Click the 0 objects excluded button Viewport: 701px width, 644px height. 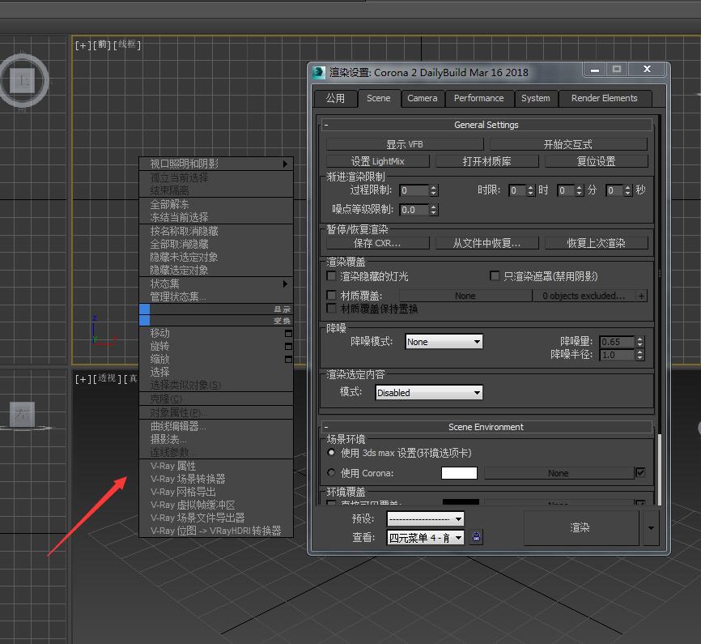584,296
